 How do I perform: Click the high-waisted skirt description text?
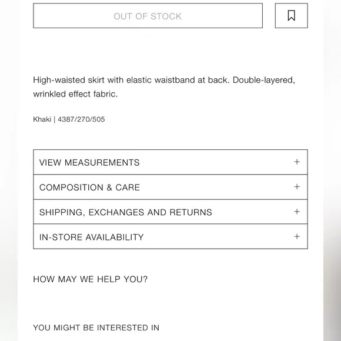coord(164,87)
